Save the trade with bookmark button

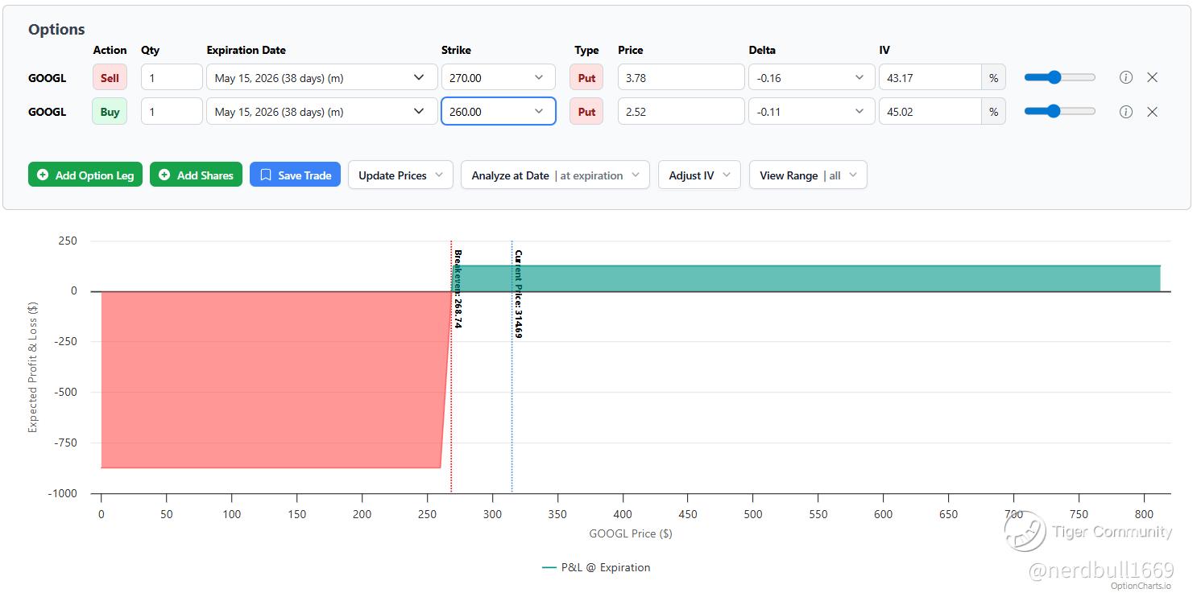[295, 175]
